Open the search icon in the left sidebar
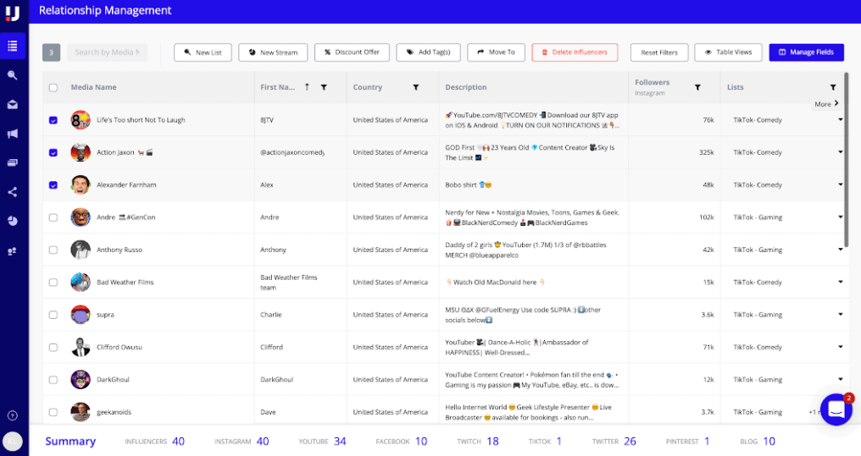Screen dimensions: 861x456 tap(13, 75)
